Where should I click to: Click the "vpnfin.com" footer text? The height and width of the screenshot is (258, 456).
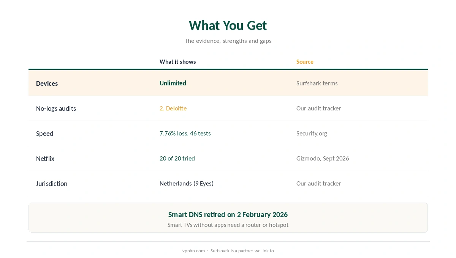[193, 251]
